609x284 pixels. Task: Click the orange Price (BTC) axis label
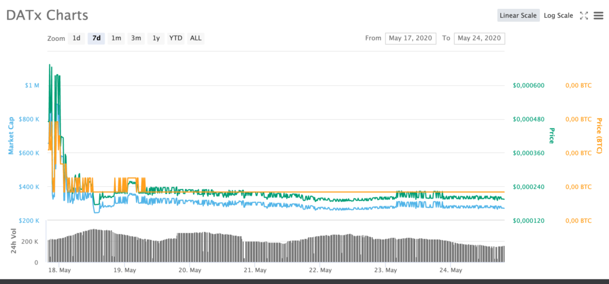[x=599, y=136]
